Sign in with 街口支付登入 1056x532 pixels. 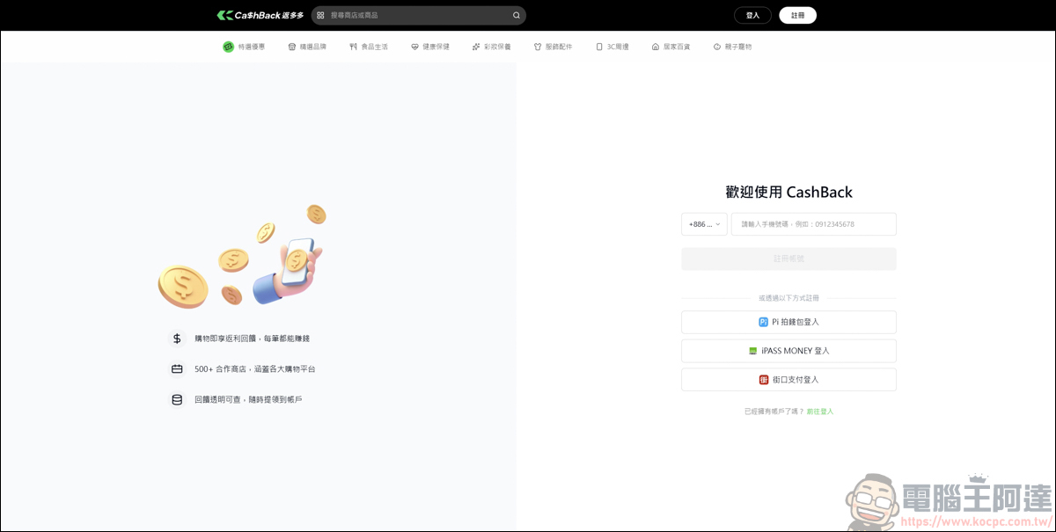point(788,380)
